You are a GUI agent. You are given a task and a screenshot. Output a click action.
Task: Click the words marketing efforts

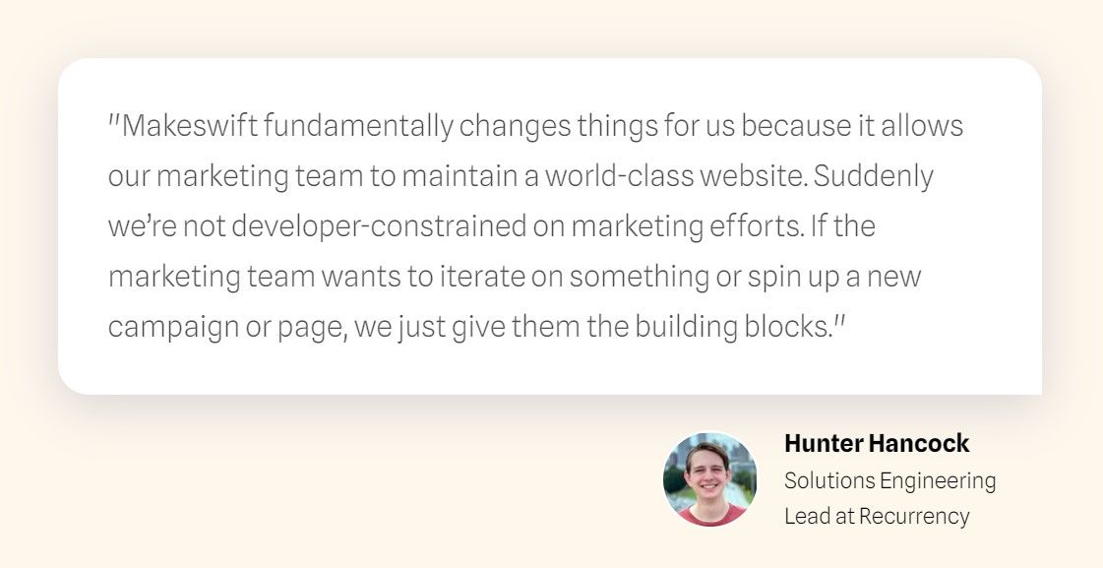[x=687, y=226]
